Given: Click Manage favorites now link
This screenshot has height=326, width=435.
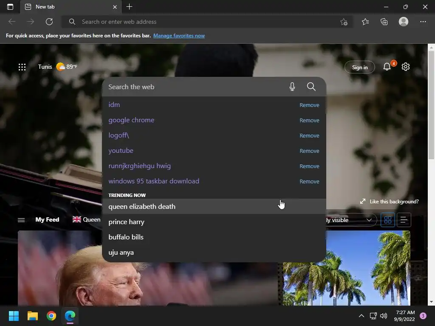Looking at the screenshot, I should [179, 36].
